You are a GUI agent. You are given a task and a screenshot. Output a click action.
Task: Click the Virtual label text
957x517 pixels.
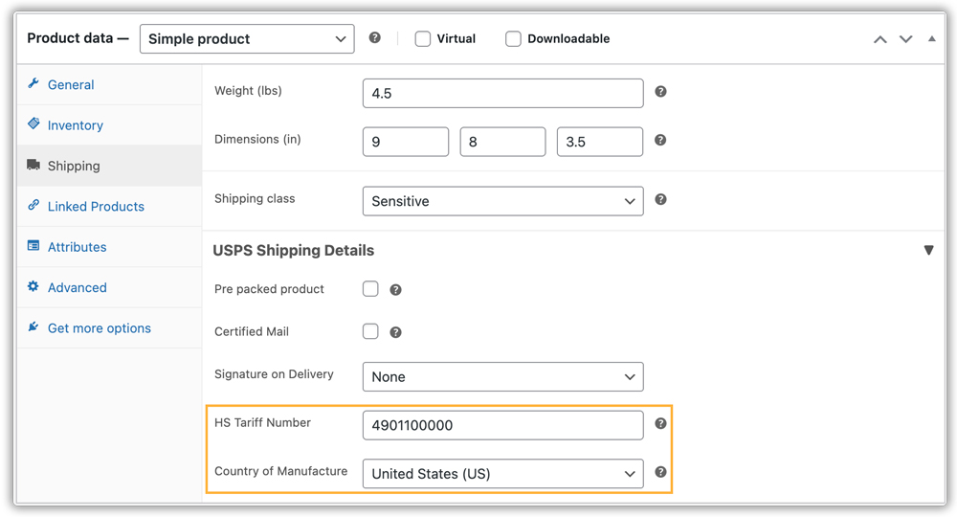(456, 39)
